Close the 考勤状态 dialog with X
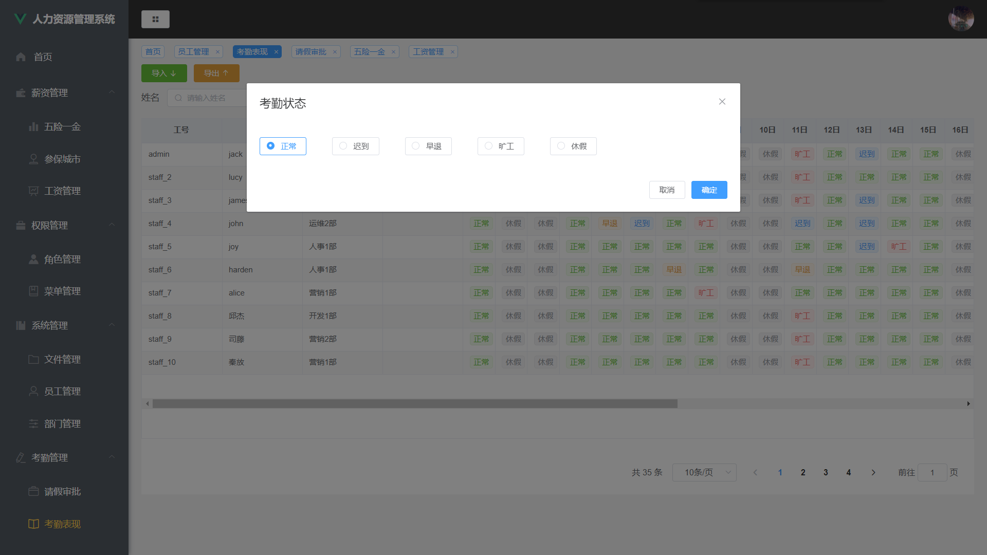Screen dimensions: 987x555 pos(722,102)
